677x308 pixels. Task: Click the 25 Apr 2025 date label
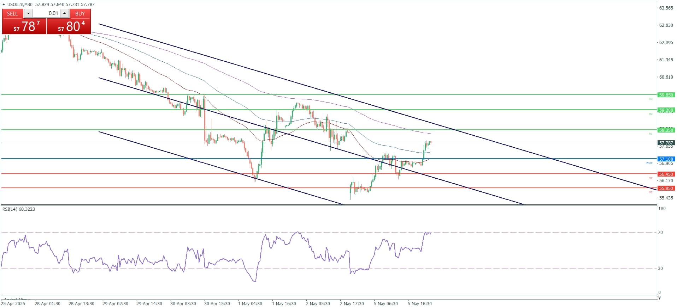[x=13, y=303]
